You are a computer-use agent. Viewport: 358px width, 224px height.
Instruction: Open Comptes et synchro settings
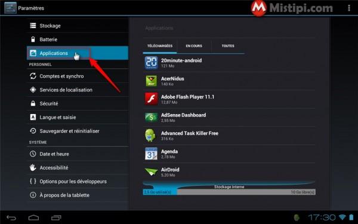(x=78, y=76)
